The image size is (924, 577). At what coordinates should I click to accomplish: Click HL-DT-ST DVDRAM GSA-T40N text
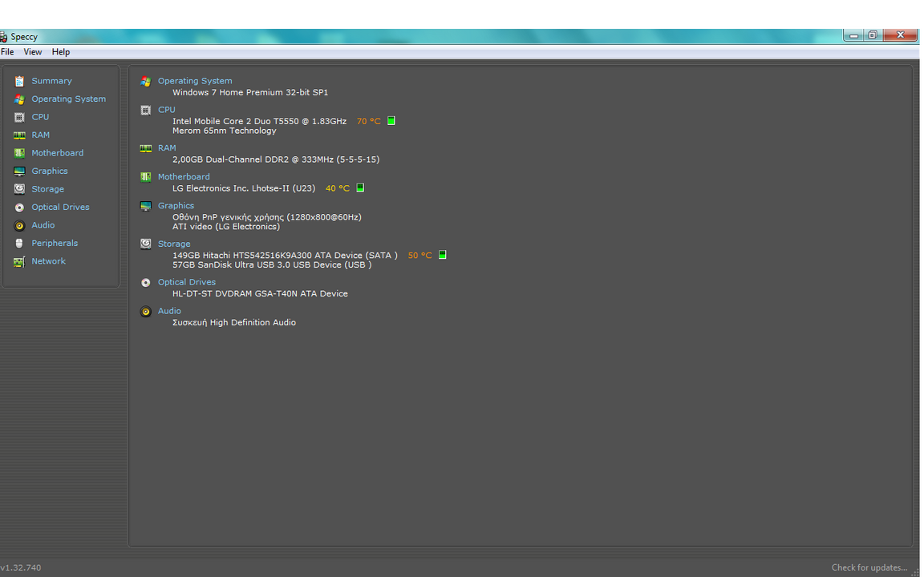click(260, 294)
